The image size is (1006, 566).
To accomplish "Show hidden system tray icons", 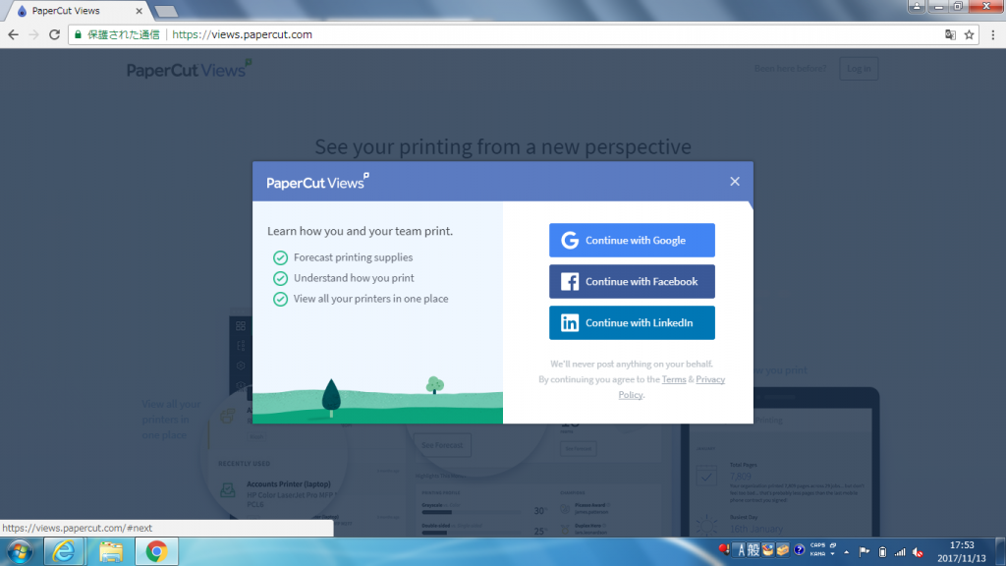I will (845, 551).
